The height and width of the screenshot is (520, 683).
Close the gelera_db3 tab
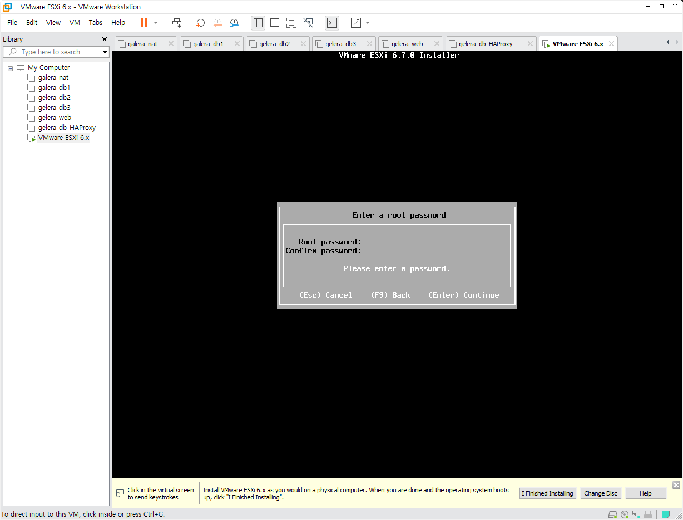coord(369,44)
